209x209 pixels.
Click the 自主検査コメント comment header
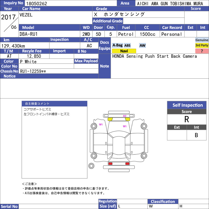click(x=54, y=104)
